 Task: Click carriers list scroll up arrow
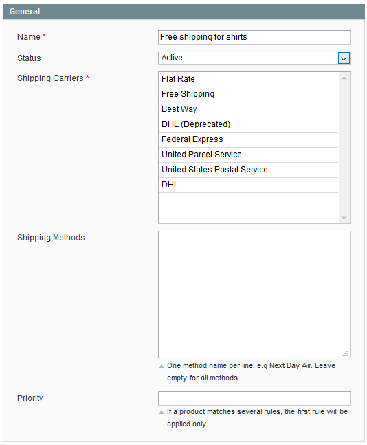pos(344,78)
